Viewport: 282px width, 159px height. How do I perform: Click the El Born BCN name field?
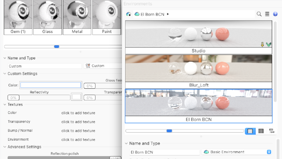coord(164,152)
